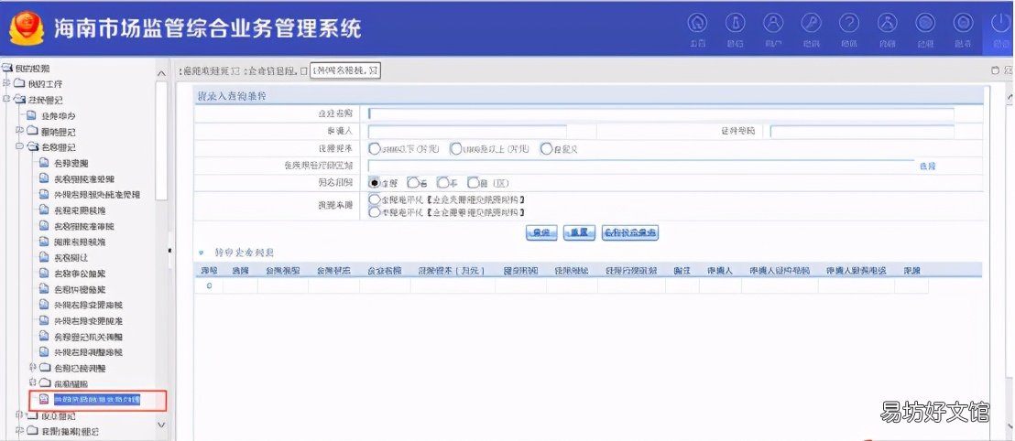Collapse the open subfolder containing the document items
The width and height of the screenshot is (1015, 441).
point(19,146)
